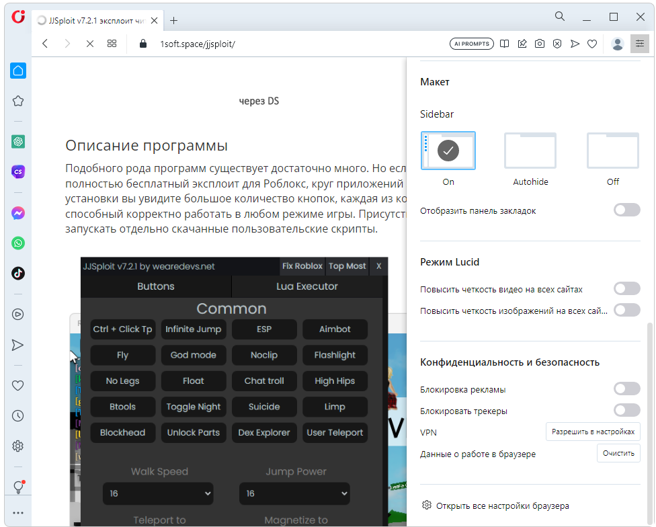Toggle block trackers switch
The image size is (656, 527).
[x=626, y=410]
